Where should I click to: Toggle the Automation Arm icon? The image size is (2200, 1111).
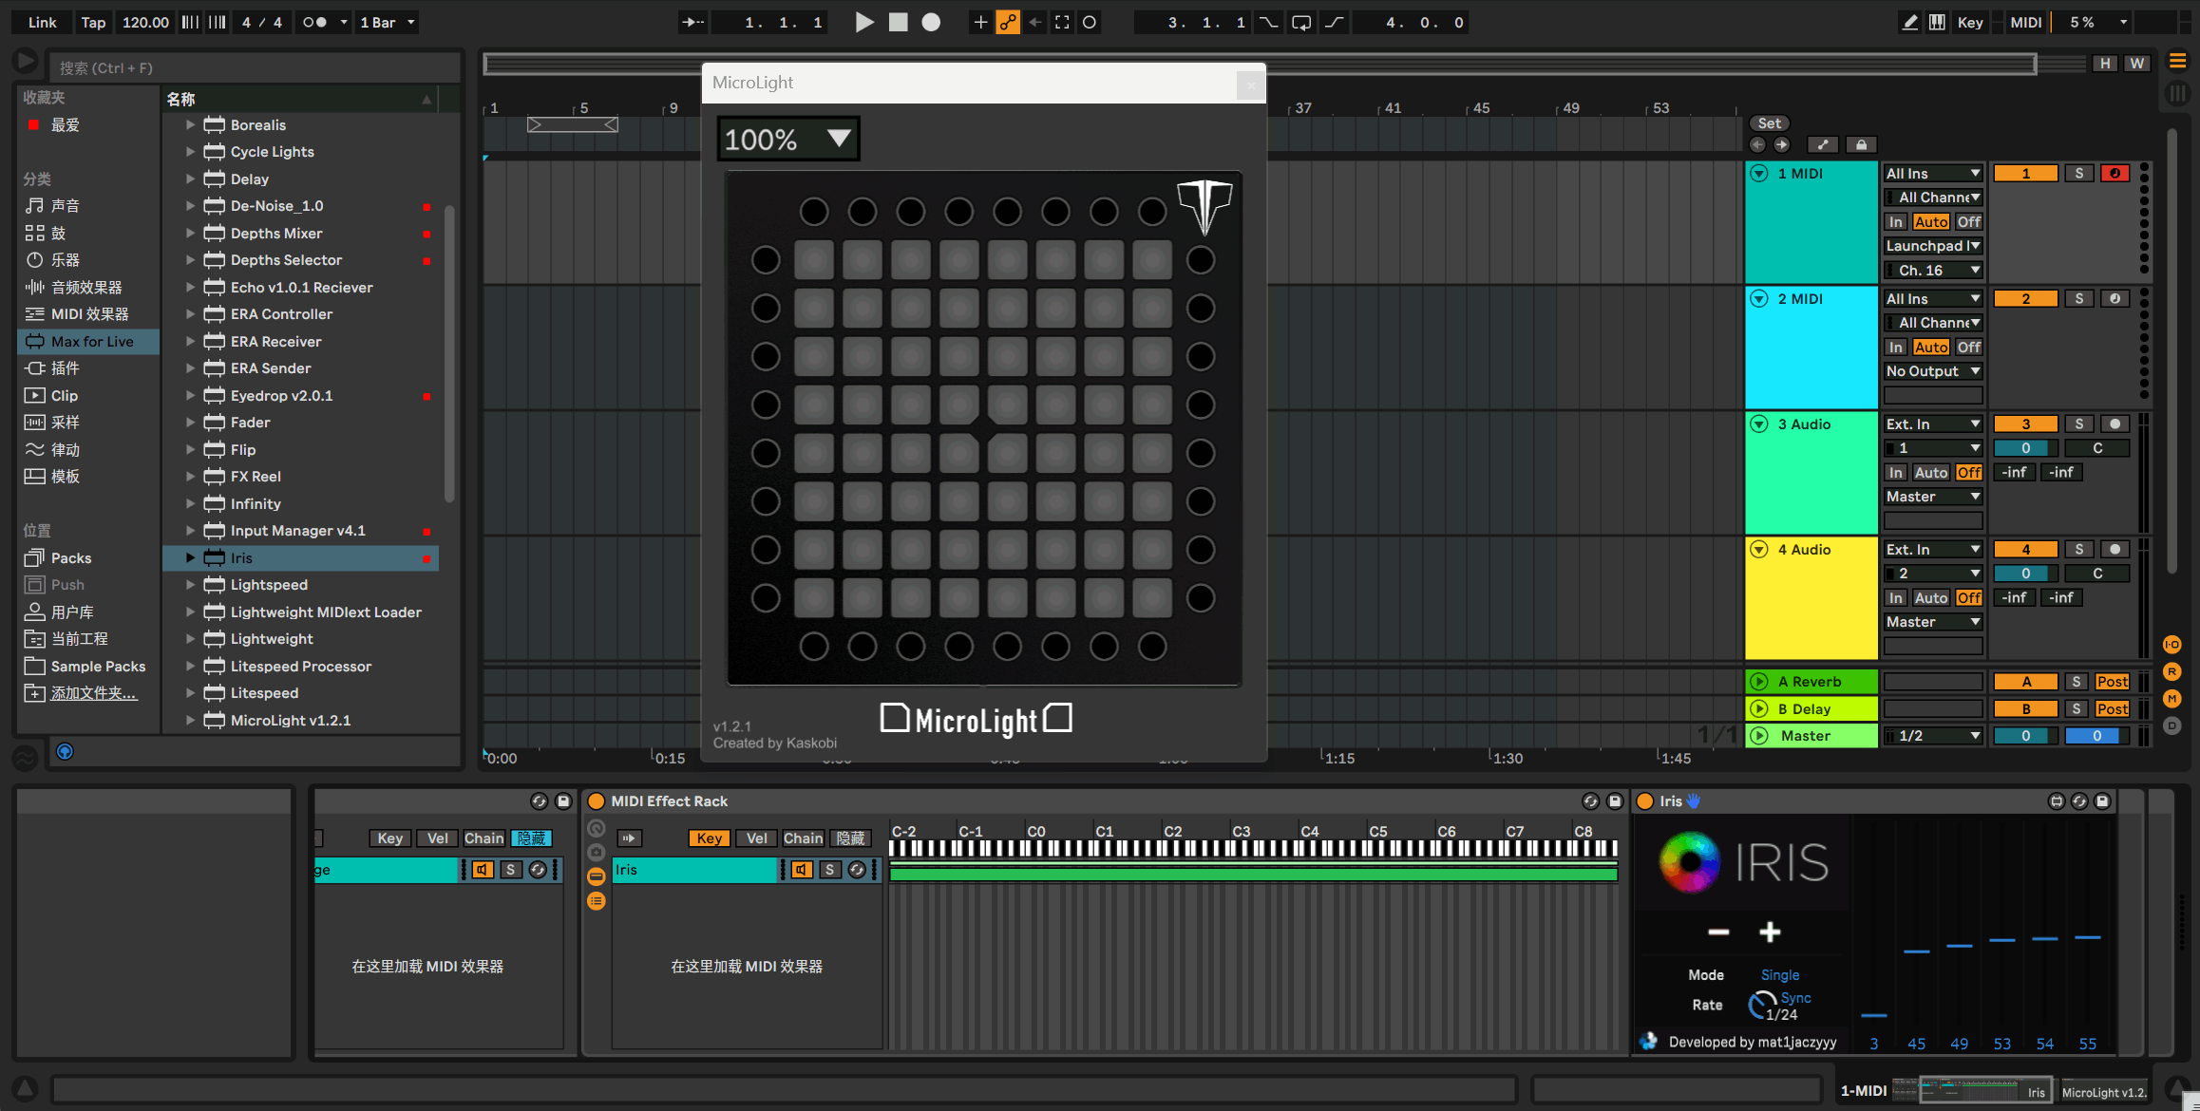coord(1008,22)
